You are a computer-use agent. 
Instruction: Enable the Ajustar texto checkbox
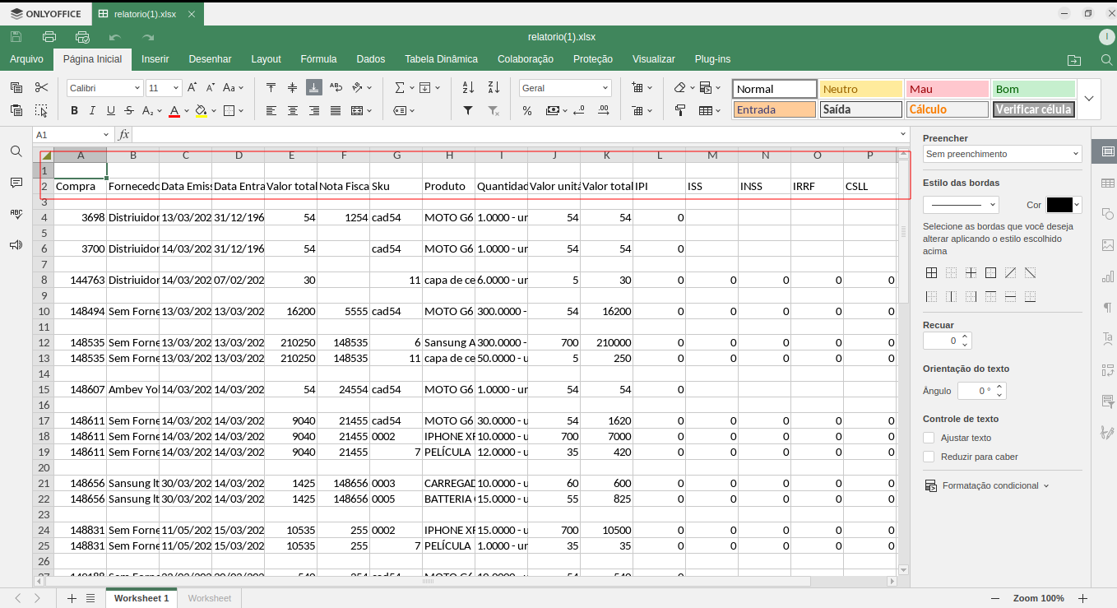point(929,438)
